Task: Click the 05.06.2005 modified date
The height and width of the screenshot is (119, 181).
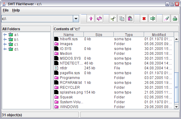Action: pyautogui.click(x=158, y=44)
